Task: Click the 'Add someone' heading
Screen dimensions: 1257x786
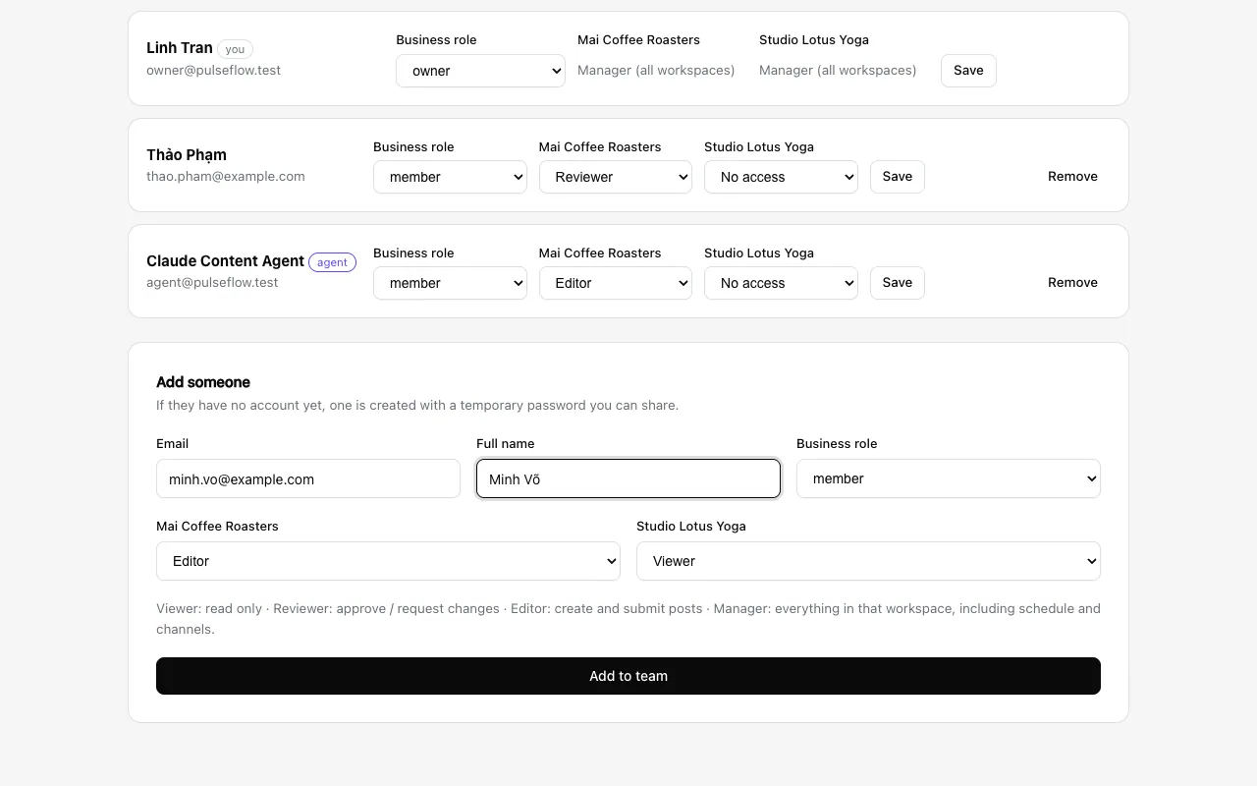Action: click(x=203, y=382)
